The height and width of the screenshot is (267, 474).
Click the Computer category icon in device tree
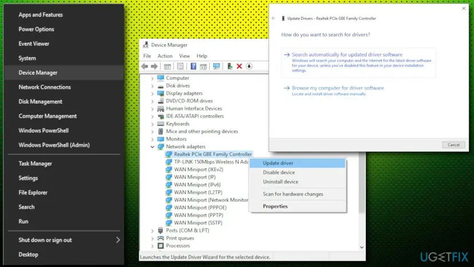point(161,78)
